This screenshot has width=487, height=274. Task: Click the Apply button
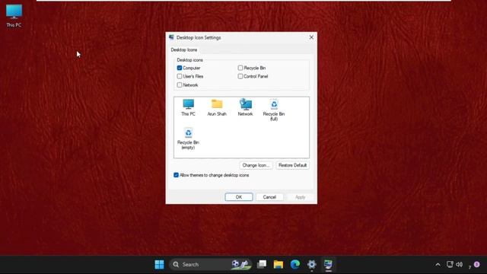[300, 197]
